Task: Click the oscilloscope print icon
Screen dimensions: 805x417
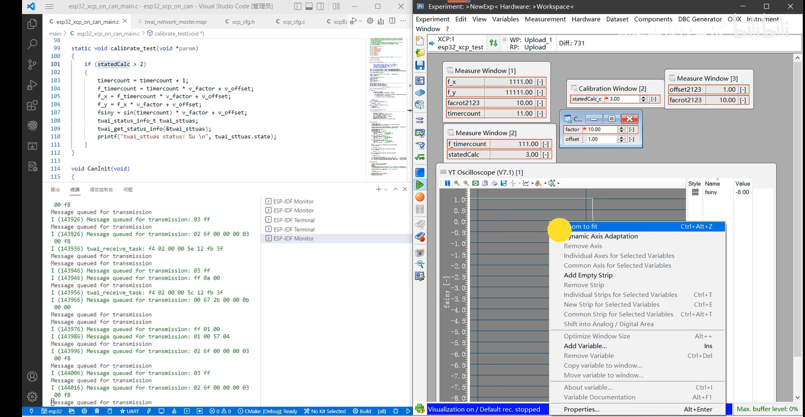Action: click(x=494, y=183)
